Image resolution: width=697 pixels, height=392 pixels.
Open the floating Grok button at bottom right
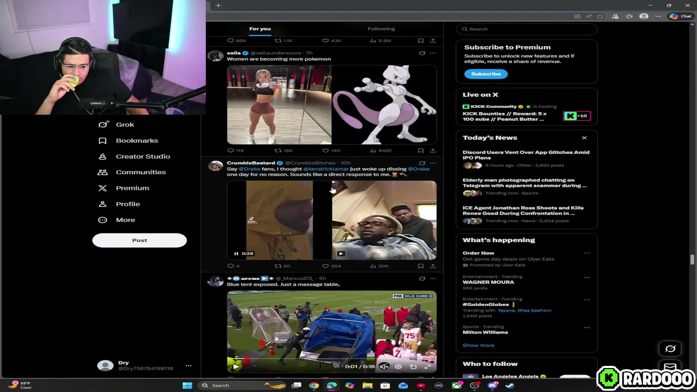[670, 348]
